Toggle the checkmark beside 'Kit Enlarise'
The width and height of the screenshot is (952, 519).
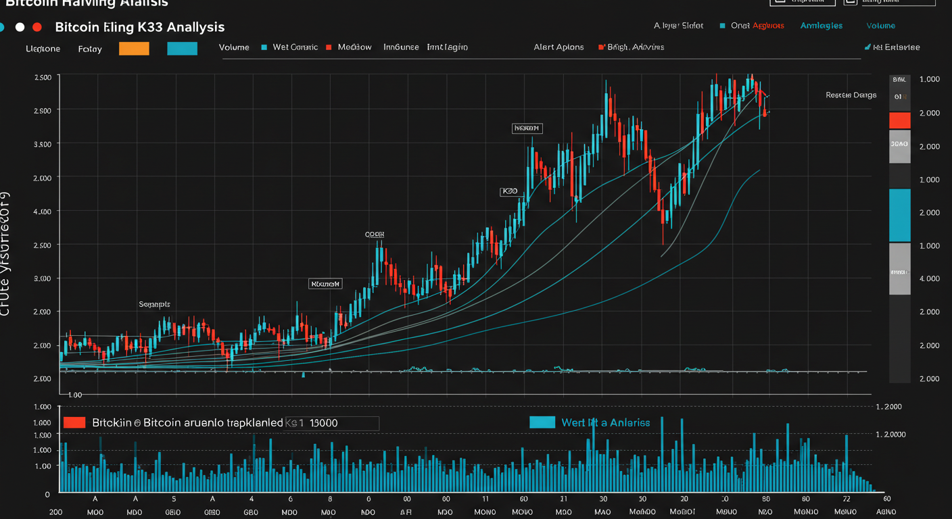(867, 47)
